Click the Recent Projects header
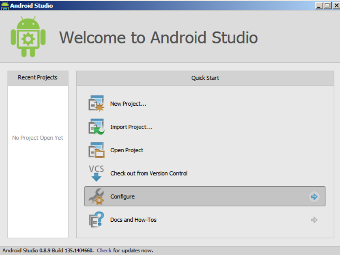 tap(38, 78)
